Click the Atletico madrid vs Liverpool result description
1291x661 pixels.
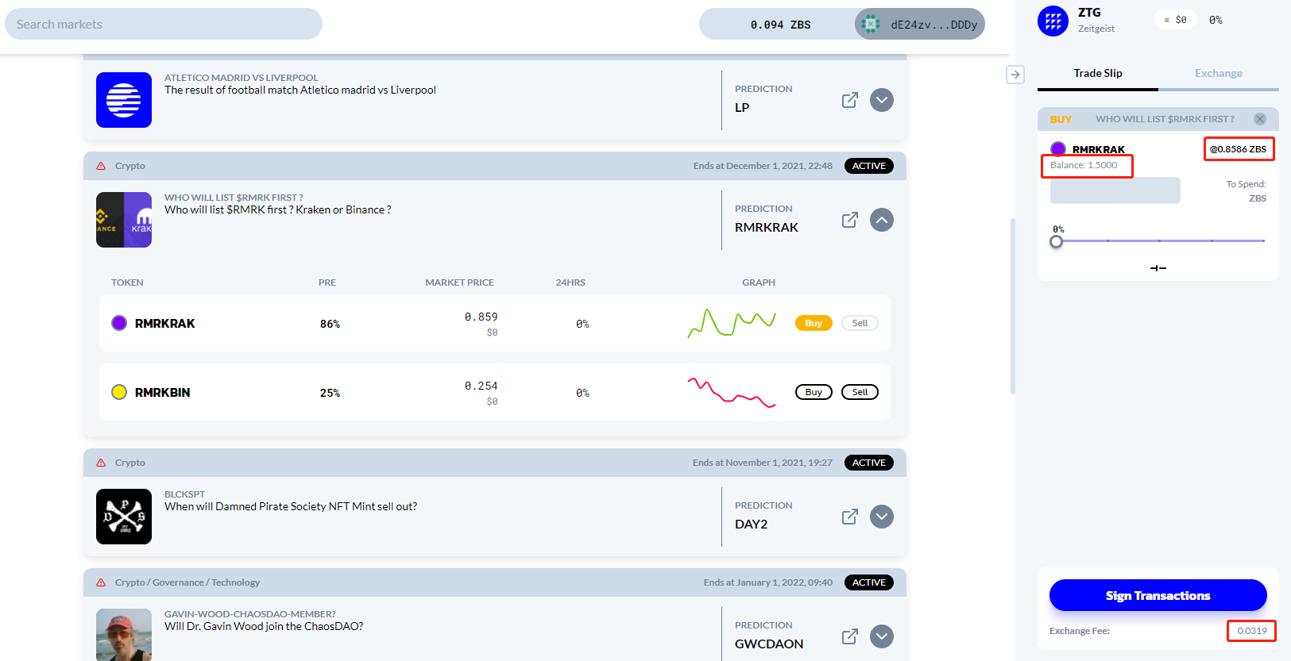pos(300,90)
